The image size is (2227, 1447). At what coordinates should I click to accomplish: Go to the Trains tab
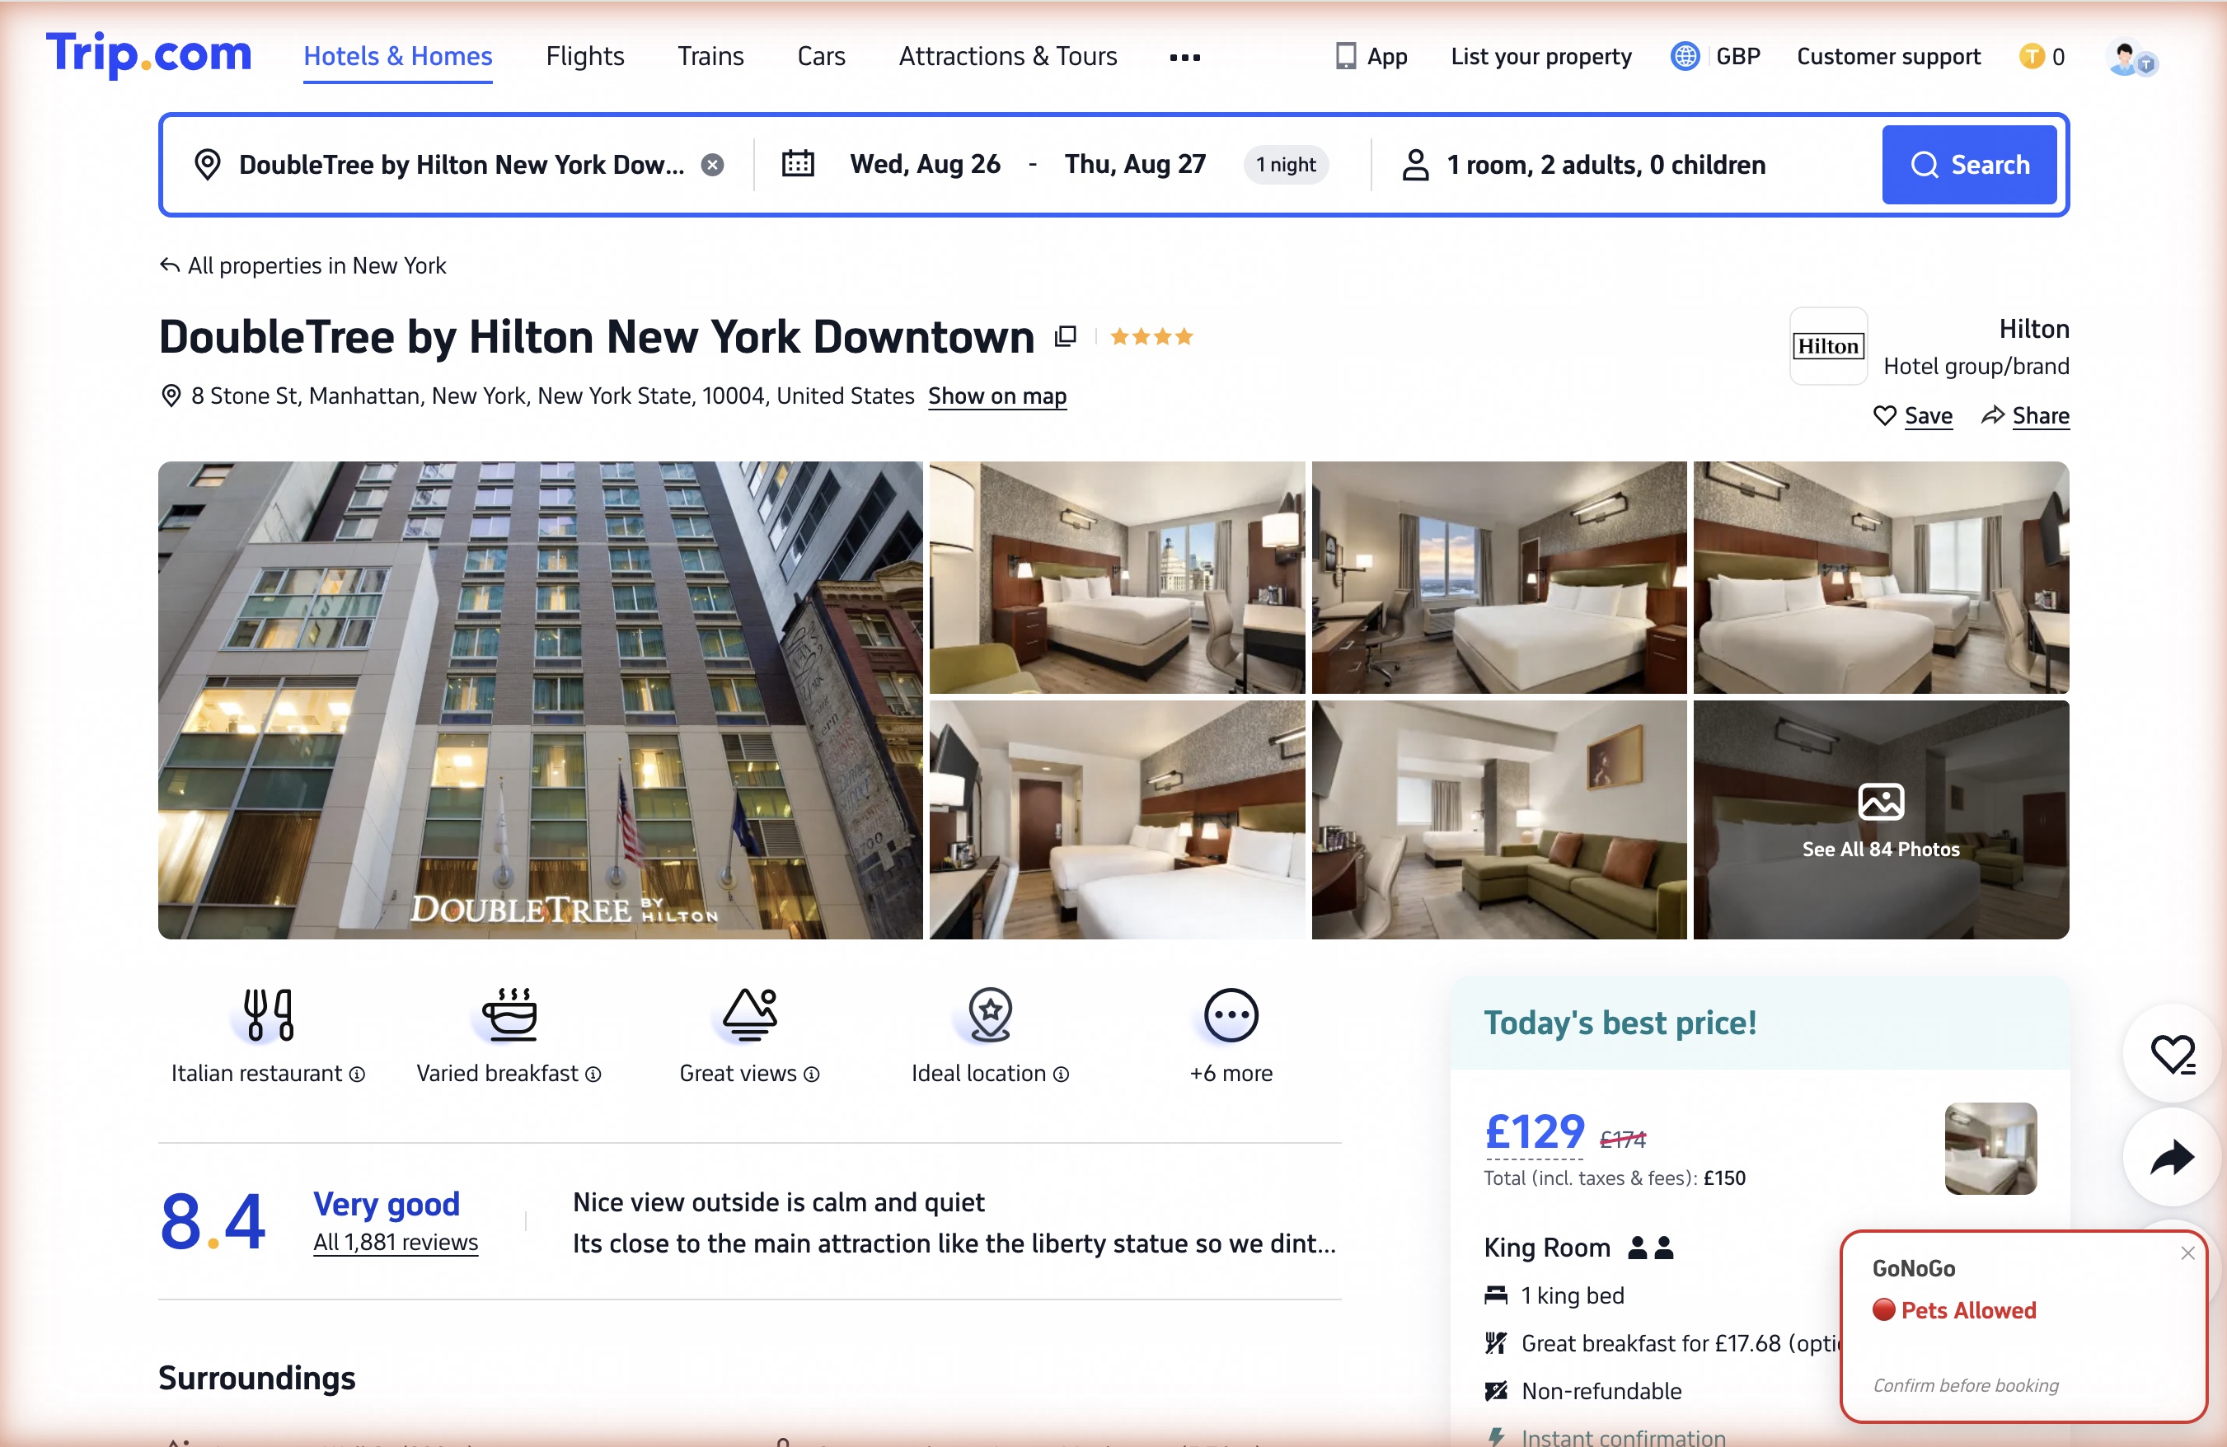710,56
